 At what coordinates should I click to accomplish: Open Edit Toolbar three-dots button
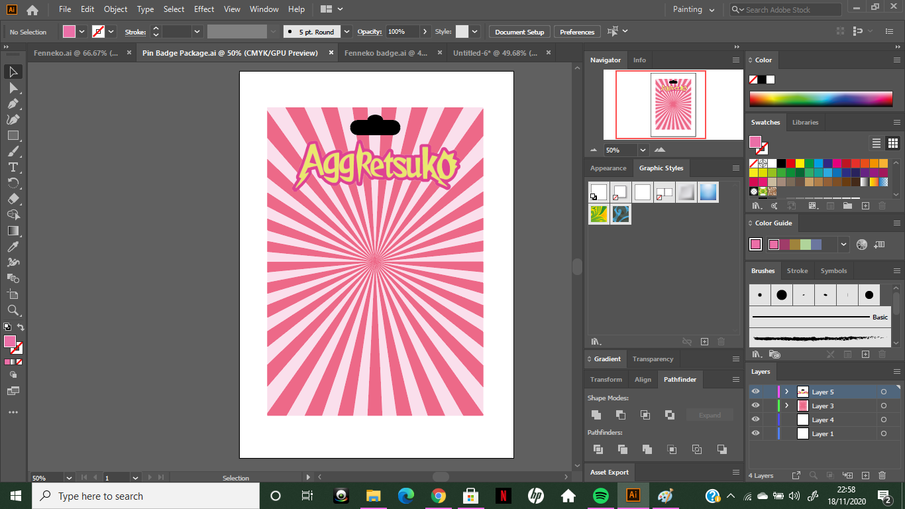[13, 412]
